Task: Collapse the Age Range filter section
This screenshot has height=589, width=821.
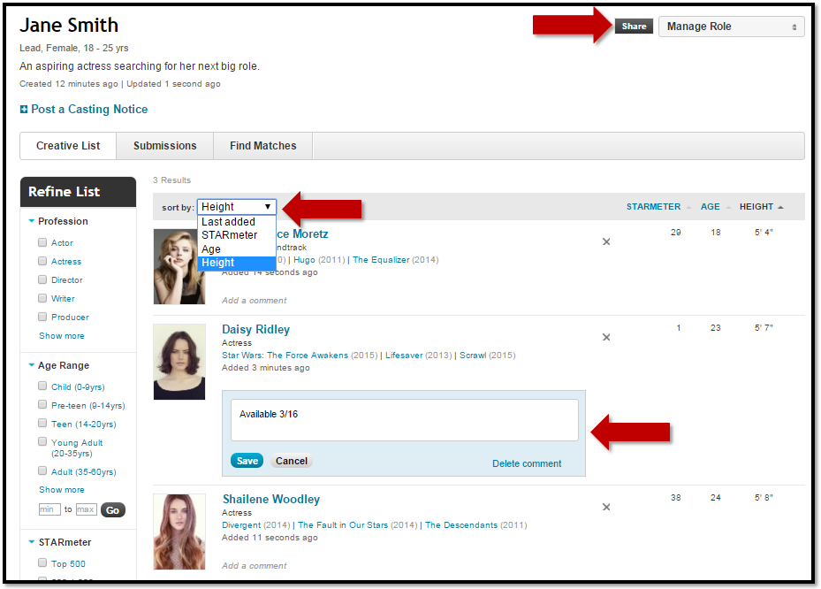Action: point(32,365)
